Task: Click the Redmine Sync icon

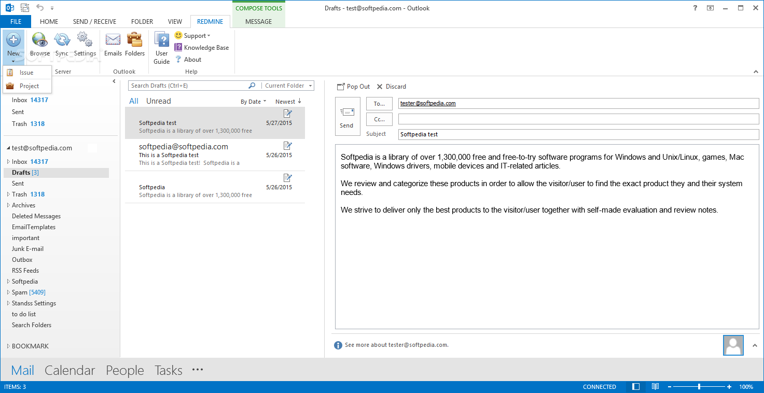Action: point(62,40)
